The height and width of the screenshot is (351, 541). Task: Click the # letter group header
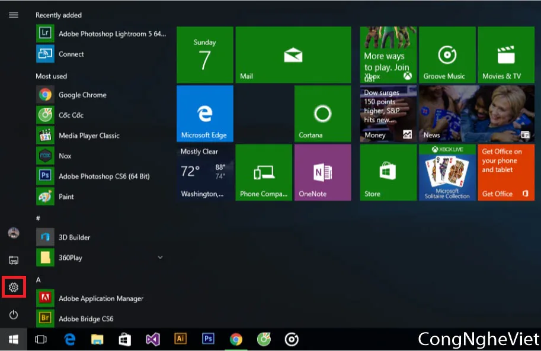pyautogui.click(x=38, y=218)
